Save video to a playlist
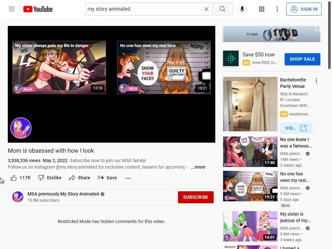 [x=107, y=178]
